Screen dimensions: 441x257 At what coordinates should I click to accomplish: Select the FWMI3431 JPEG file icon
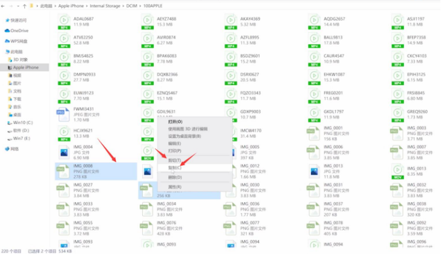click(63, 115)
